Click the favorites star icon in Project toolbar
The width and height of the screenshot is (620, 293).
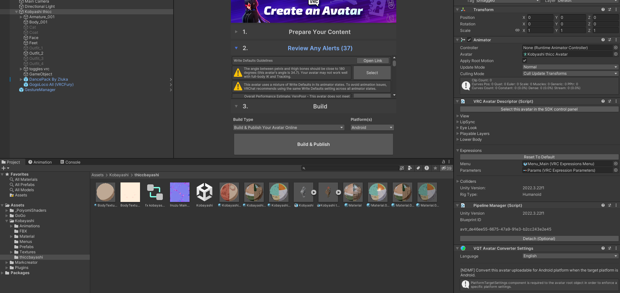tap(435, 168)
